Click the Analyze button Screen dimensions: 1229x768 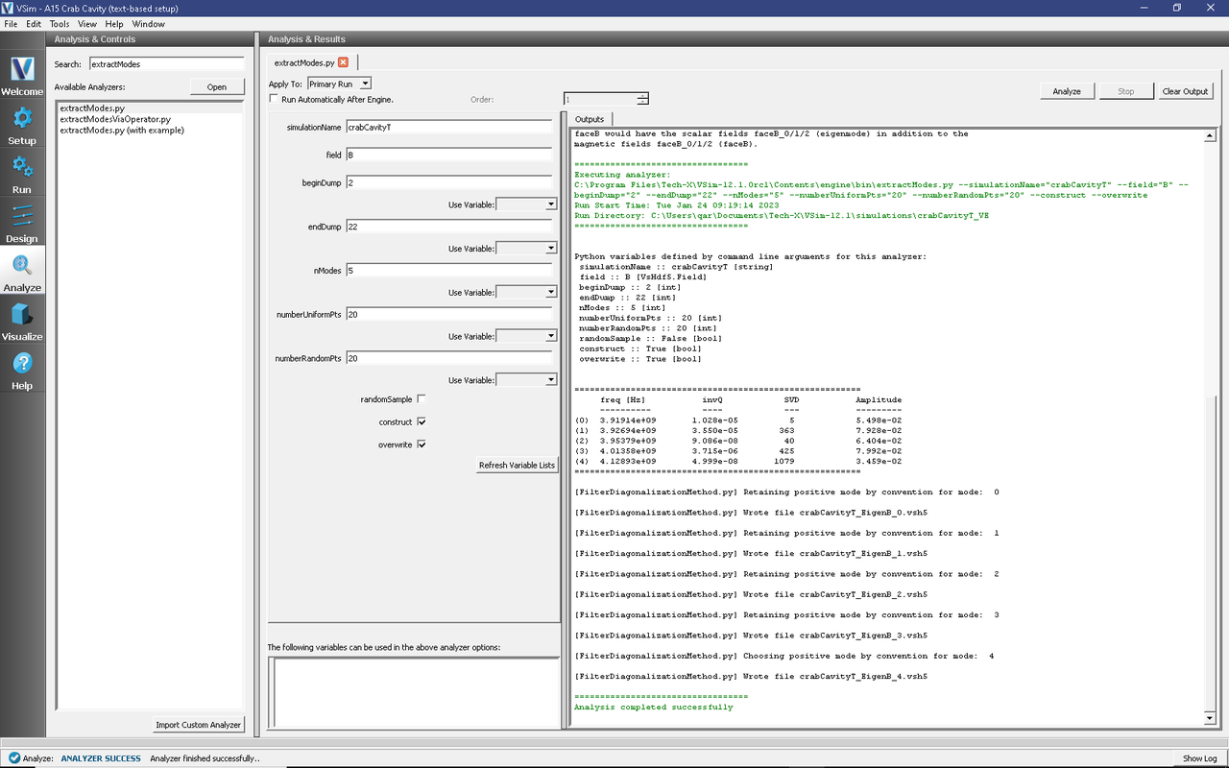coord(1067,91)
